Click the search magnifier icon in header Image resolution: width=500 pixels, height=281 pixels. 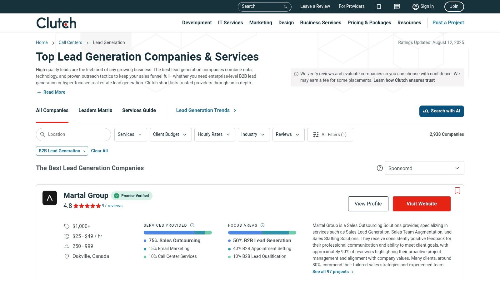(285, 7)
